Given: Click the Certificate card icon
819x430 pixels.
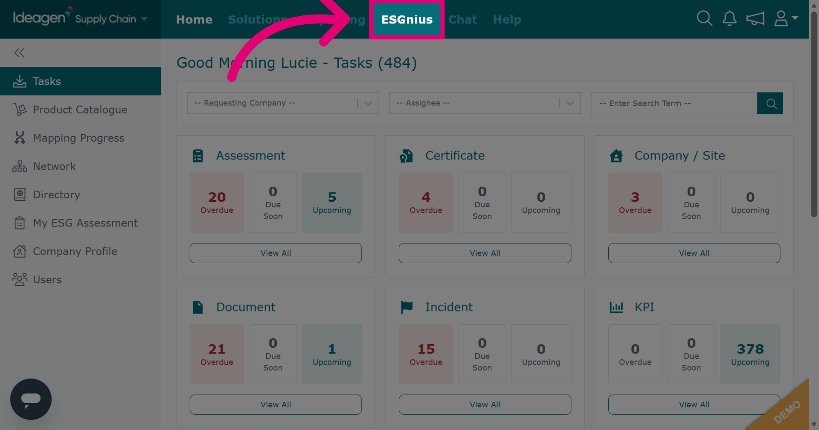Looking at the screenshot, I should coord(406,156).
